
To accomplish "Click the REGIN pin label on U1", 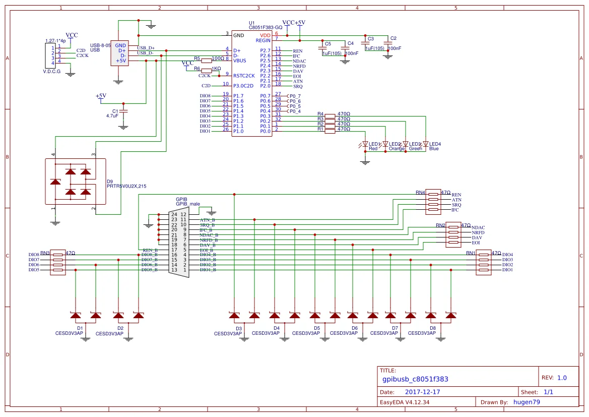I will point(263,41).
